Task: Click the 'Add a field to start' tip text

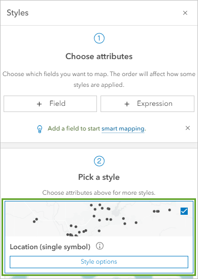Action: click(74, 128)
